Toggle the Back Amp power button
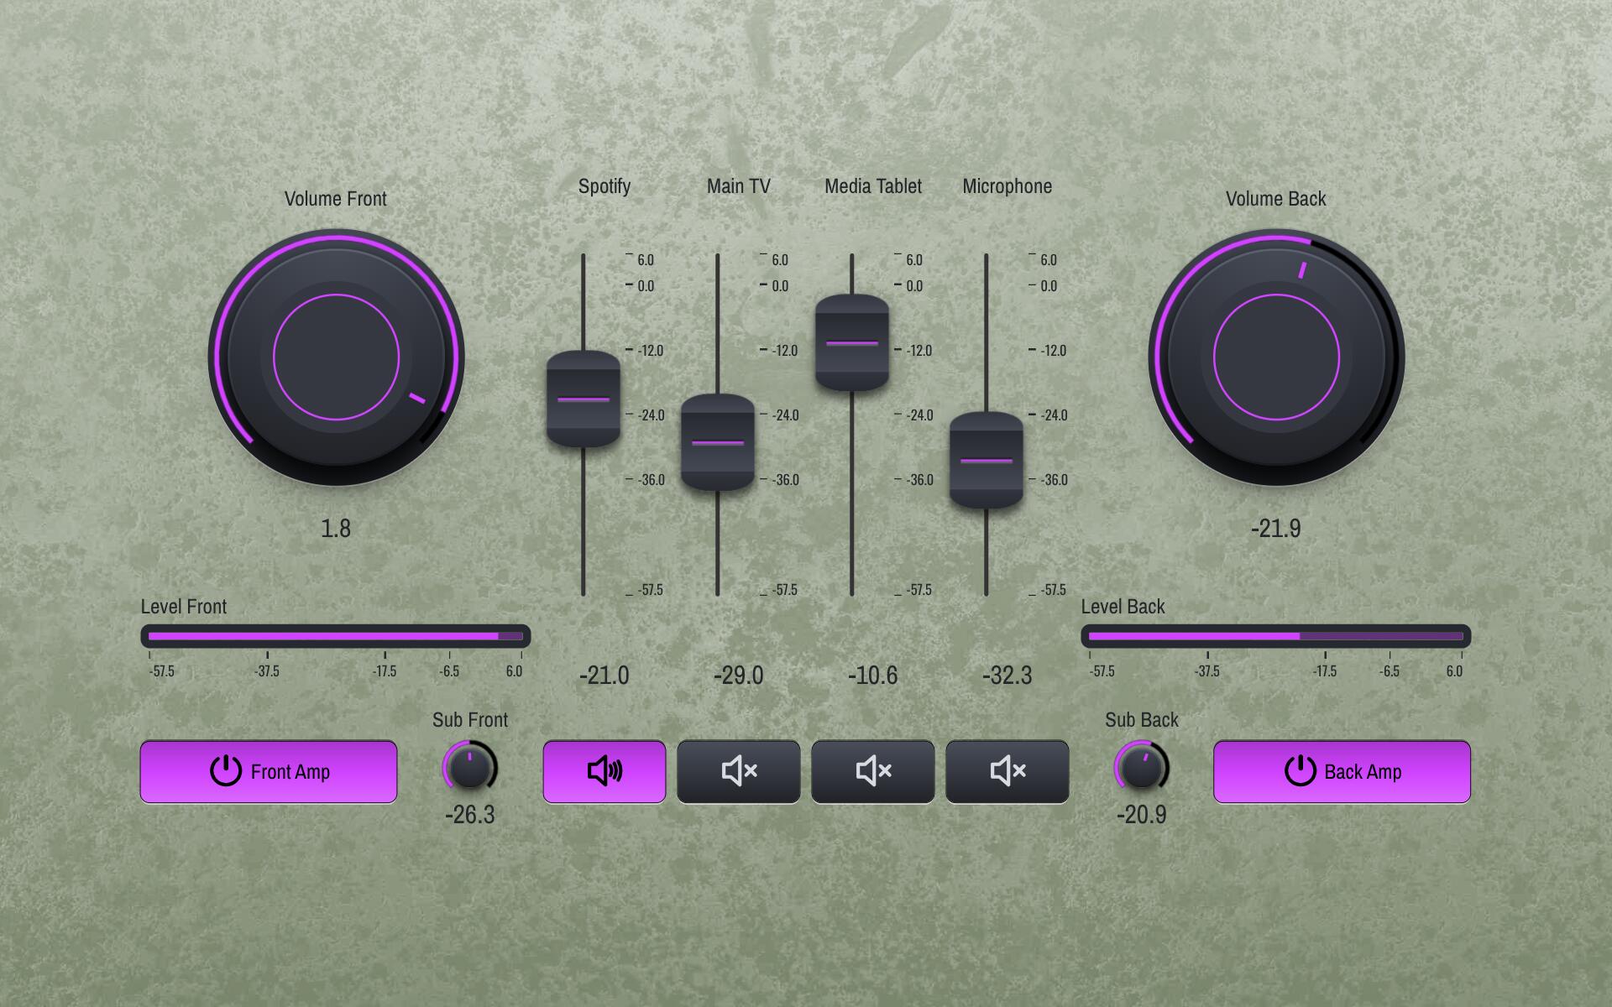 coord(1342,771)
